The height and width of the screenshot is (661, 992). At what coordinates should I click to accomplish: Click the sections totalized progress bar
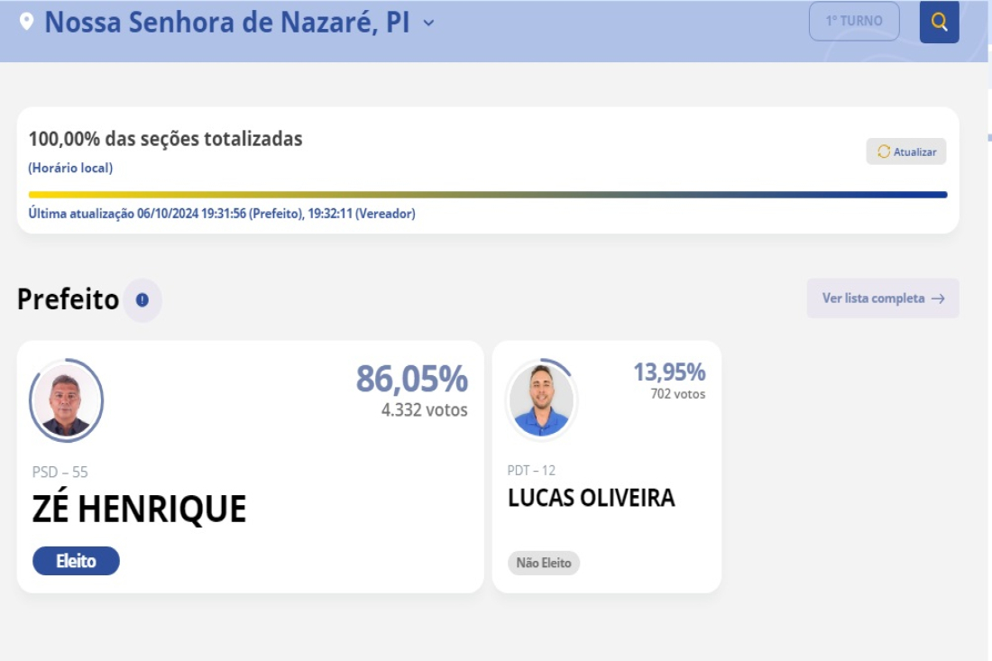click(x=488, y=195)
